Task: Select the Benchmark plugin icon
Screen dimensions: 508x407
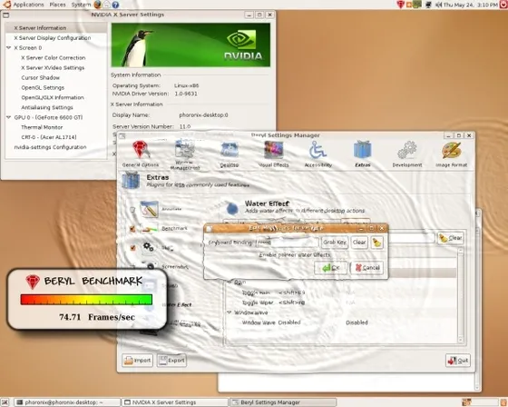Action: [150, 229]
